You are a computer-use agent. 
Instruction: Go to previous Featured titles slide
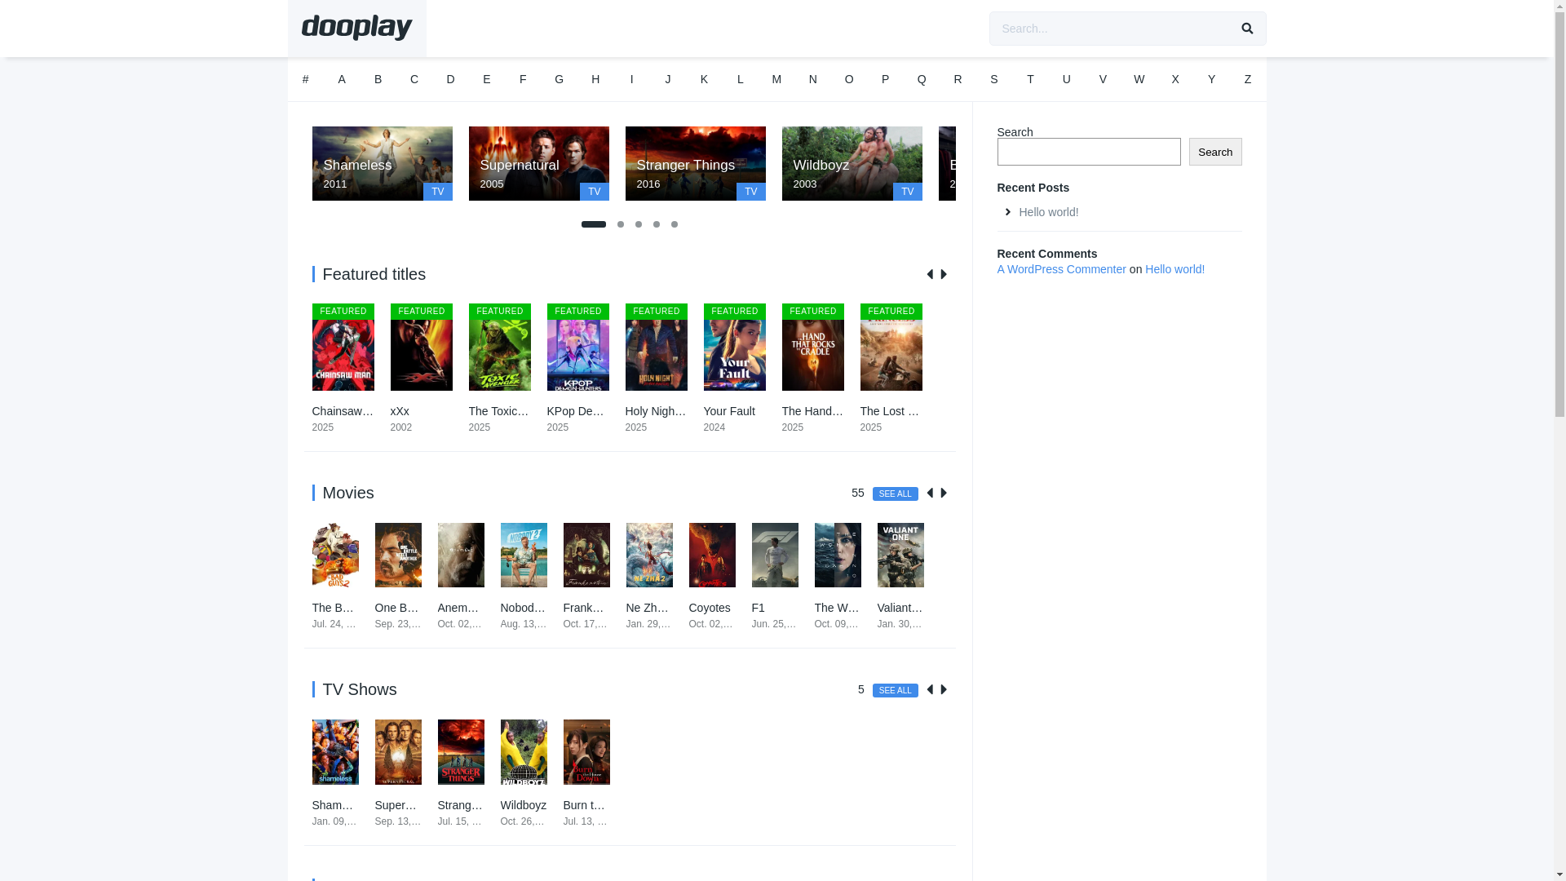pos(930,274)
